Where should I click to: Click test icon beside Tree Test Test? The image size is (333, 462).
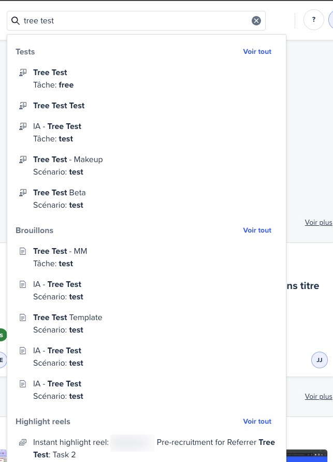click(23, 106)
